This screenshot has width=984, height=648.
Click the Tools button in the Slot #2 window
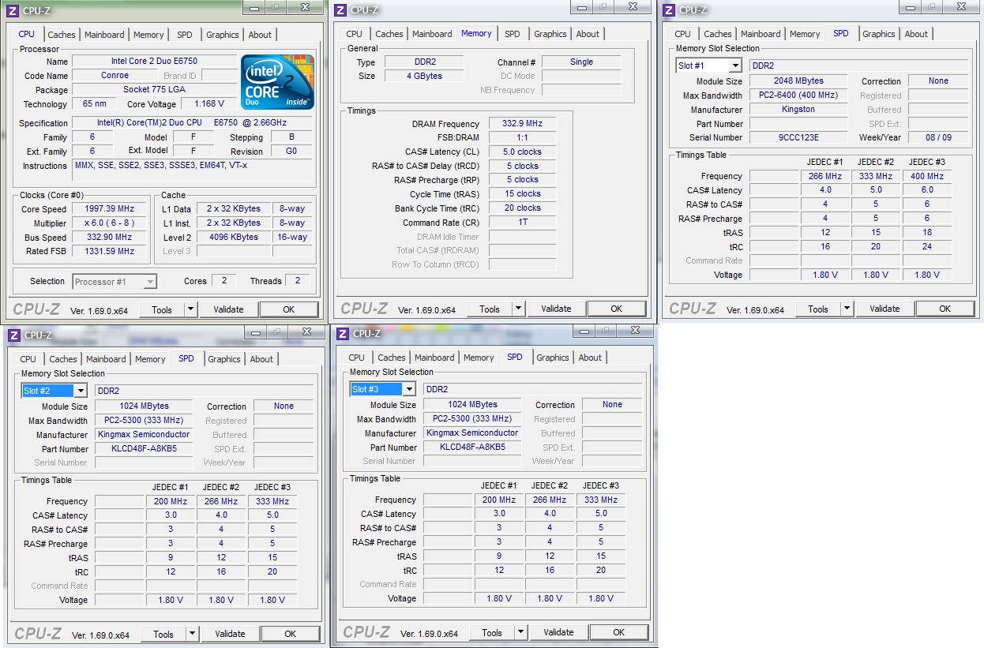(163, 634)
